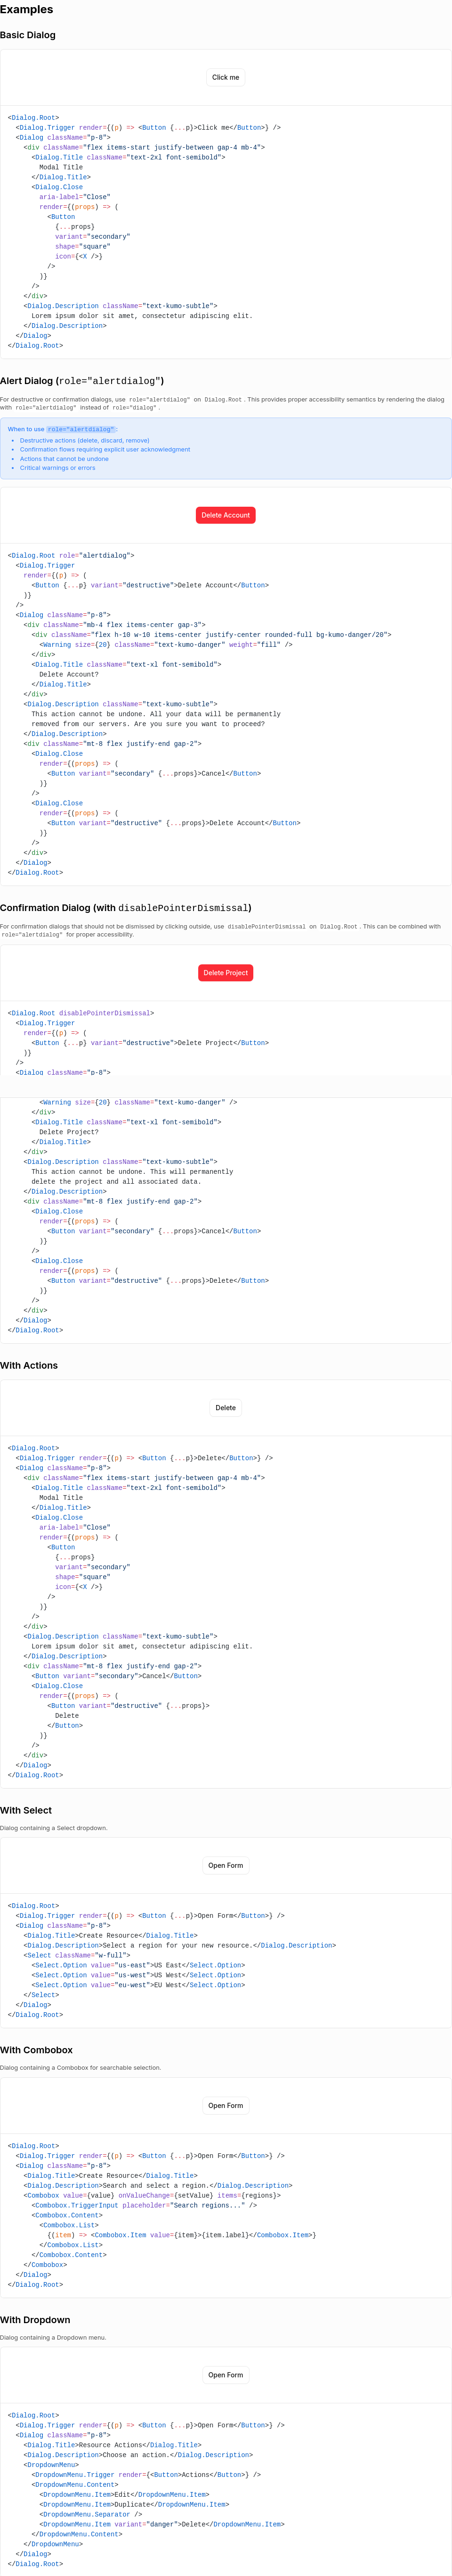Click the "Click me" demo button
Image resolution: width=452 pixels, height=2576 pixels.
tap(226, 77)
